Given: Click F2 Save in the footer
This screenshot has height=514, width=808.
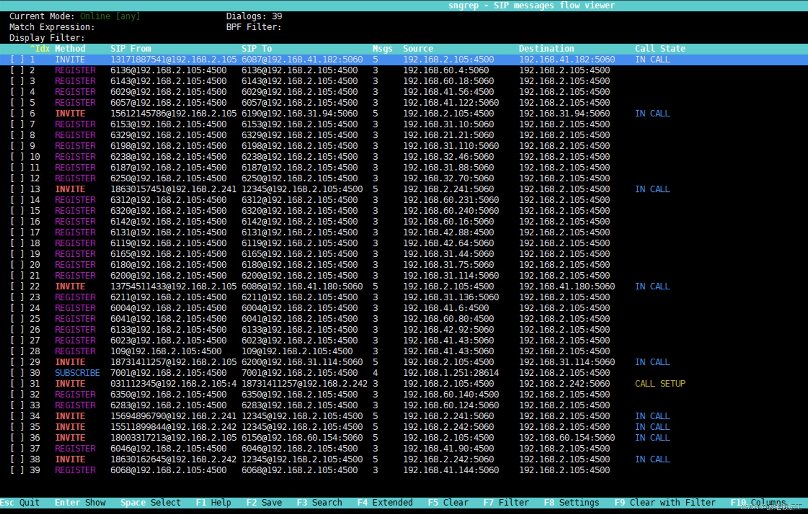Looking at the screenshot, I should 264,502.
